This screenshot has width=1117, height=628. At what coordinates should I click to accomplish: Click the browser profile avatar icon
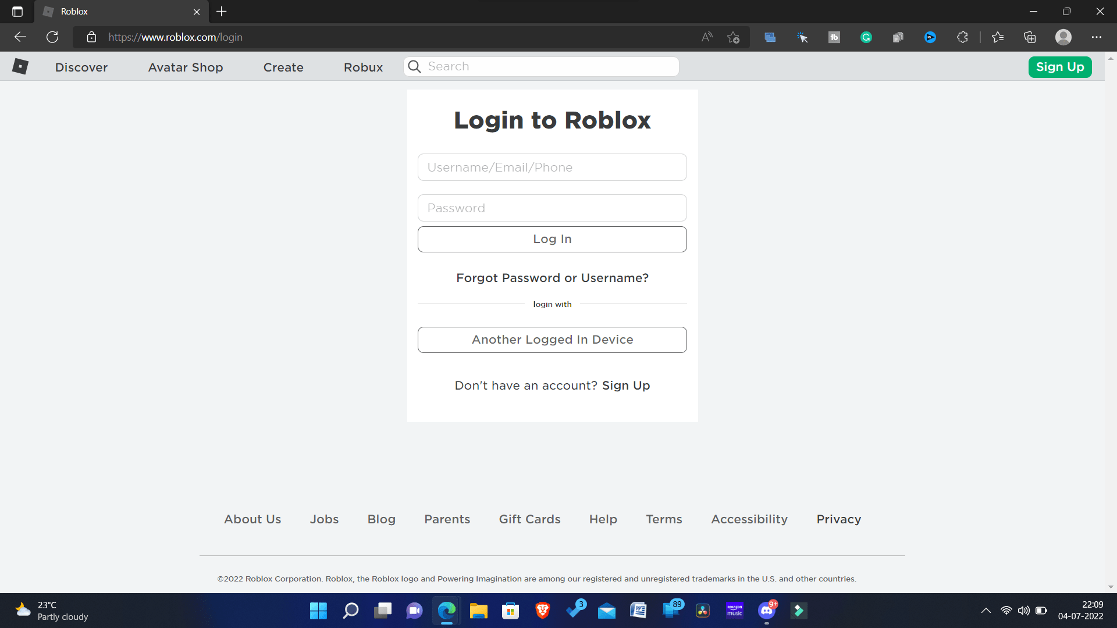(x=1063, y=37)
